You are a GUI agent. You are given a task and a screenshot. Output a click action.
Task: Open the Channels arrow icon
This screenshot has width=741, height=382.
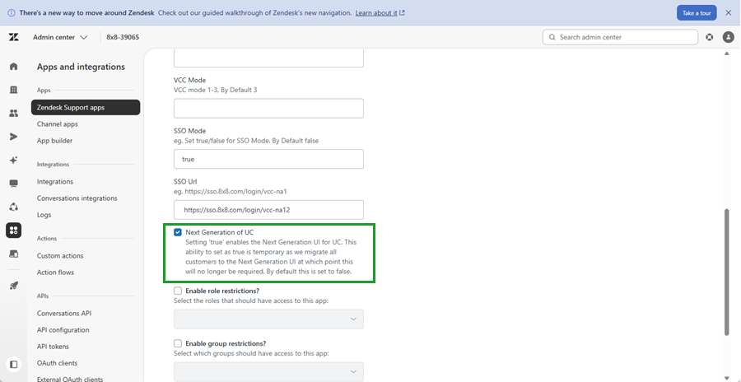14,137
